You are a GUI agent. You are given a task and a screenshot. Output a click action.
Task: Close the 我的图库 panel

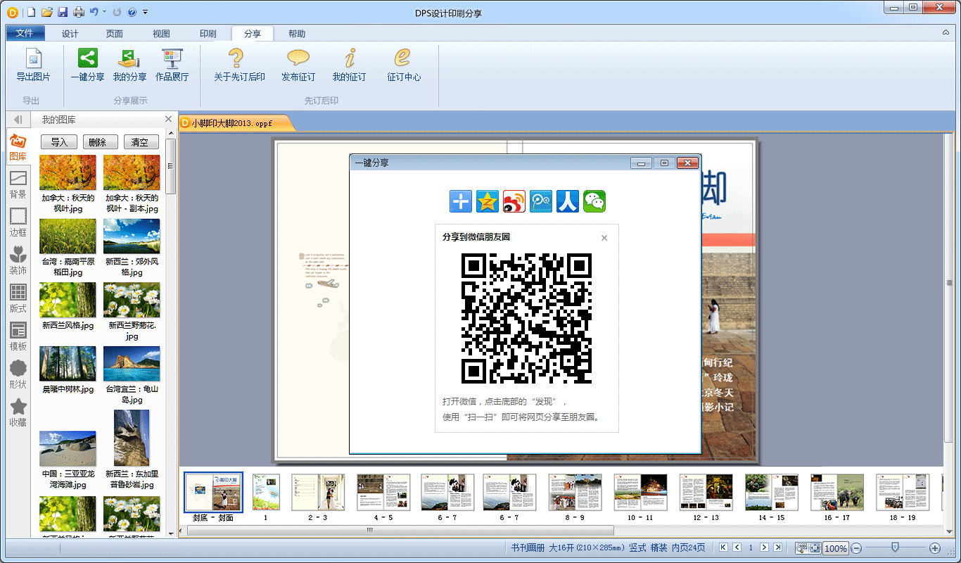point(168,120)
